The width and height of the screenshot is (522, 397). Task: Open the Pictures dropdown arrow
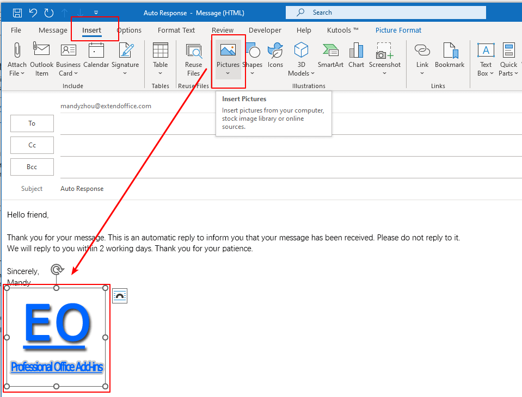(228, 73)
